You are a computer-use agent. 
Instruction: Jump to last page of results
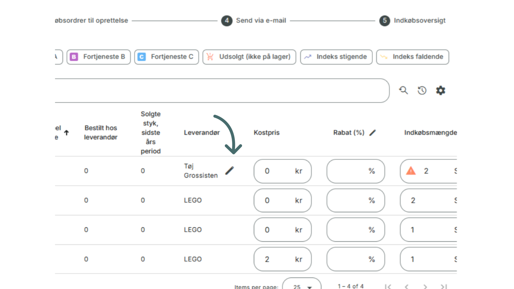click(x=444, y=287)
